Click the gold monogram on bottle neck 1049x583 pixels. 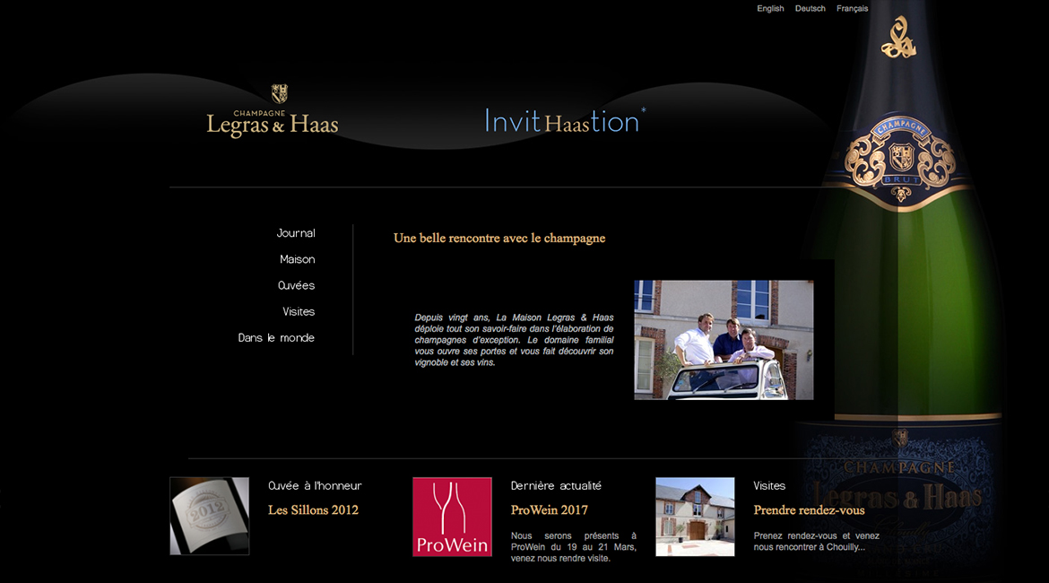click(898, 39)
